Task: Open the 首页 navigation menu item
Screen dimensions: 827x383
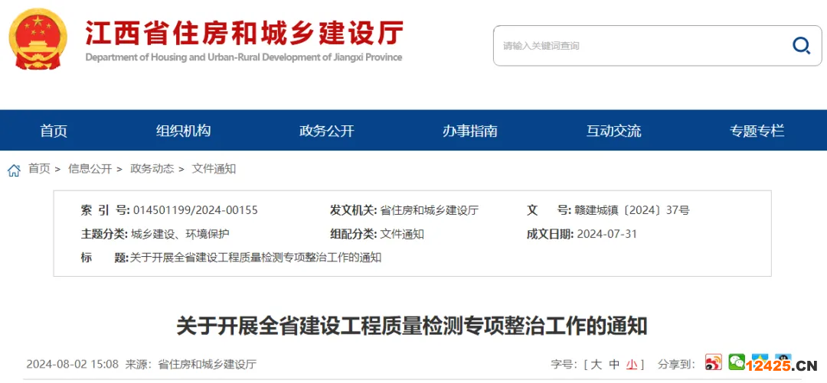Action: (x=54, y=131)
